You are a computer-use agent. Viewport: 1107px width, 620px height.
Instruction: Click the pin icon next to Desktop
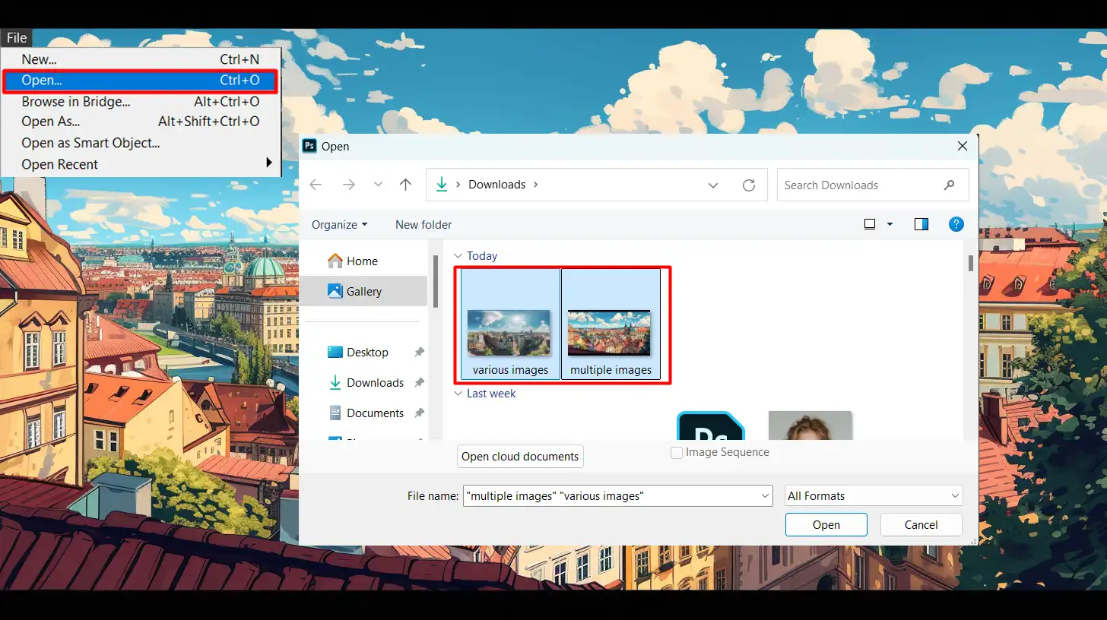pos(419,352)
